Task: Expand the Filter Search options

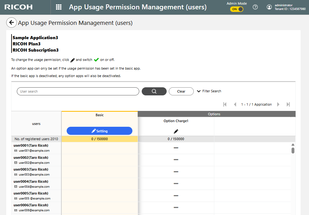Action: pyautogui.click(x=209, y=91)
